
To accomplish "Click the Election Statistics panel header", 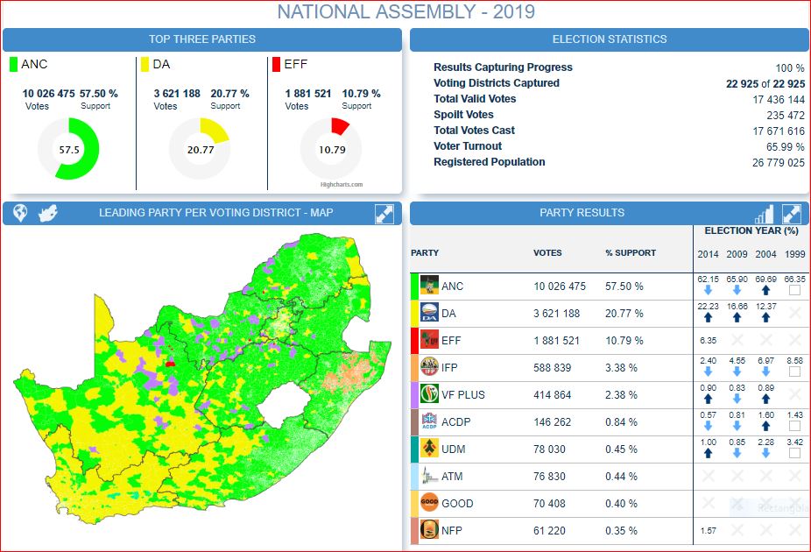I will tap(610, 39).
